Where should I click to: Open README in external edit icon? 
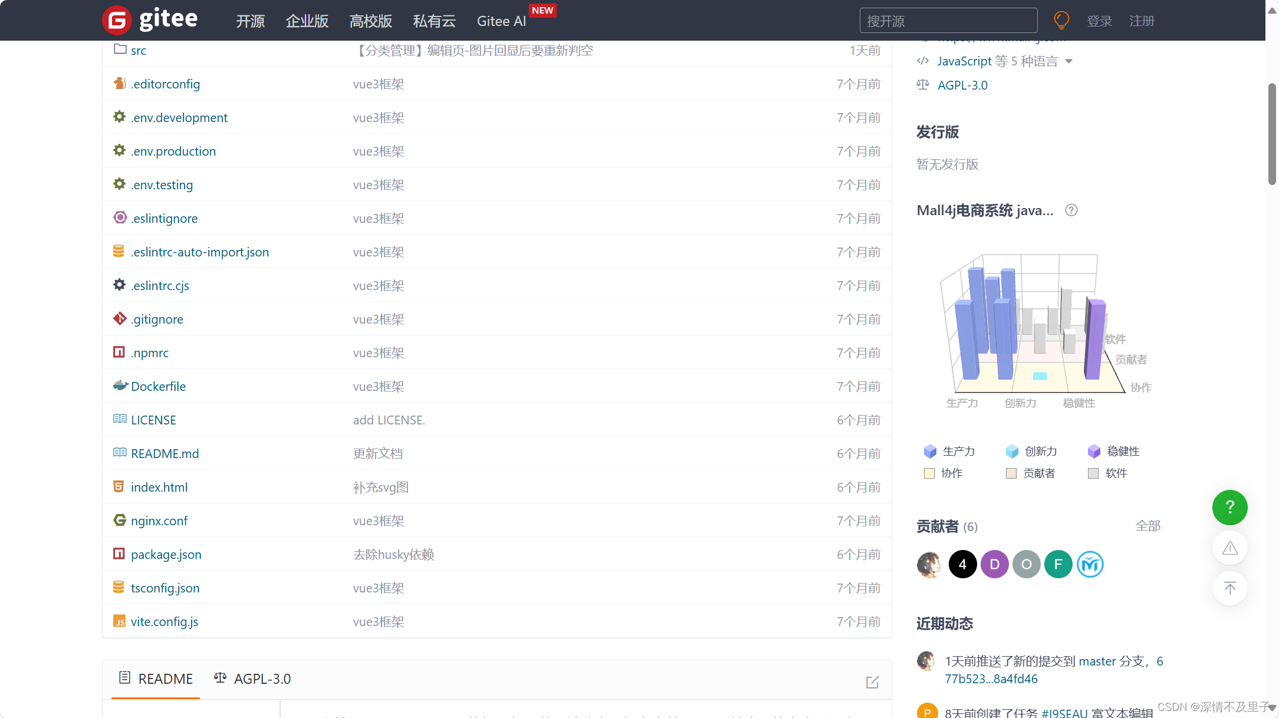click(872, 682)
